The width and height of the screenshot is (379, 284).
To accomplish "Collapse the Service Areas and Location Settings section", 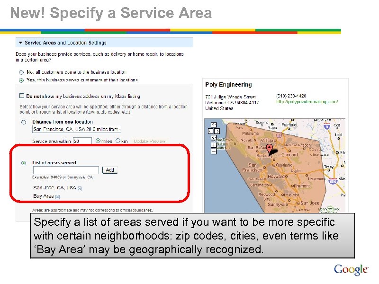I will [20, 42].
